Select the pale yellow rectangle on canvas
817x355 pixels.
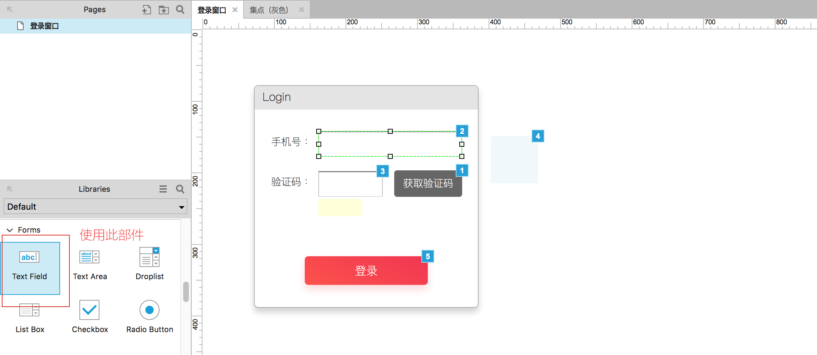[x=340, y=207]
